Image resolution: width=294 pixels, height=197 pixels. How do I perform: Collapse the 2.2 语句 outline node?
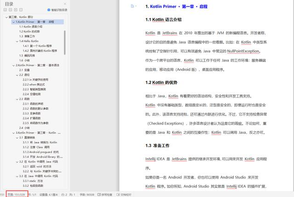pos(17,75)
